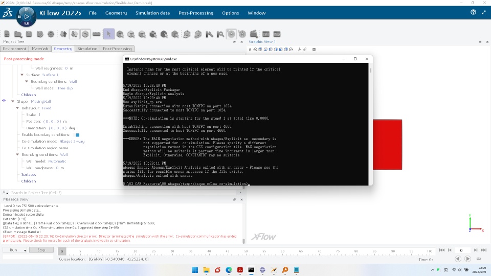Open the File menu
Image resolution: width=491 pixels, height=276 pixels.
(93, 13)
